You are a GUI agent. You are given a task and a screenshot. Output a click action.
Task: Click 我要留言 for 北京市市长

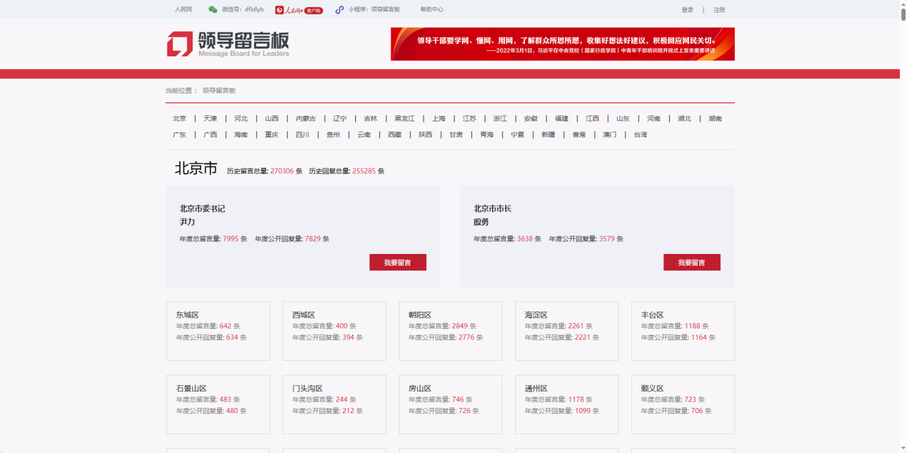point(691,263)
